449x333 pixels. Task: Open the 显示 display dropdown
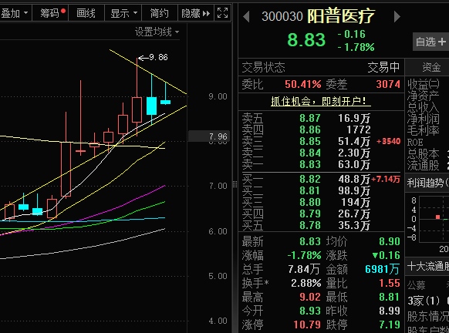tap(123, 13)
